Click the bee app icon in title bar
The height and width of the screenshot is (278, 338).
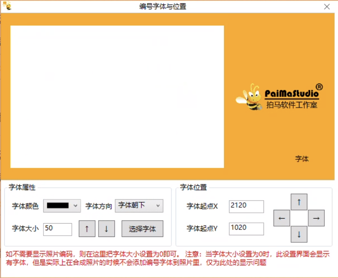pyautogui.click(x=7, y=6)
